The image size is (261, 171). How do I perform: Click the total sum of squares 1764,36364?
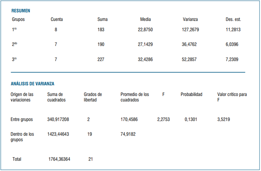pos(59,159)
